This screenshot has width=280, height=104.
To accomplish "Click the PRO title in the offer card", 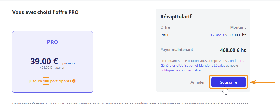I will click(x=53, y=42).
